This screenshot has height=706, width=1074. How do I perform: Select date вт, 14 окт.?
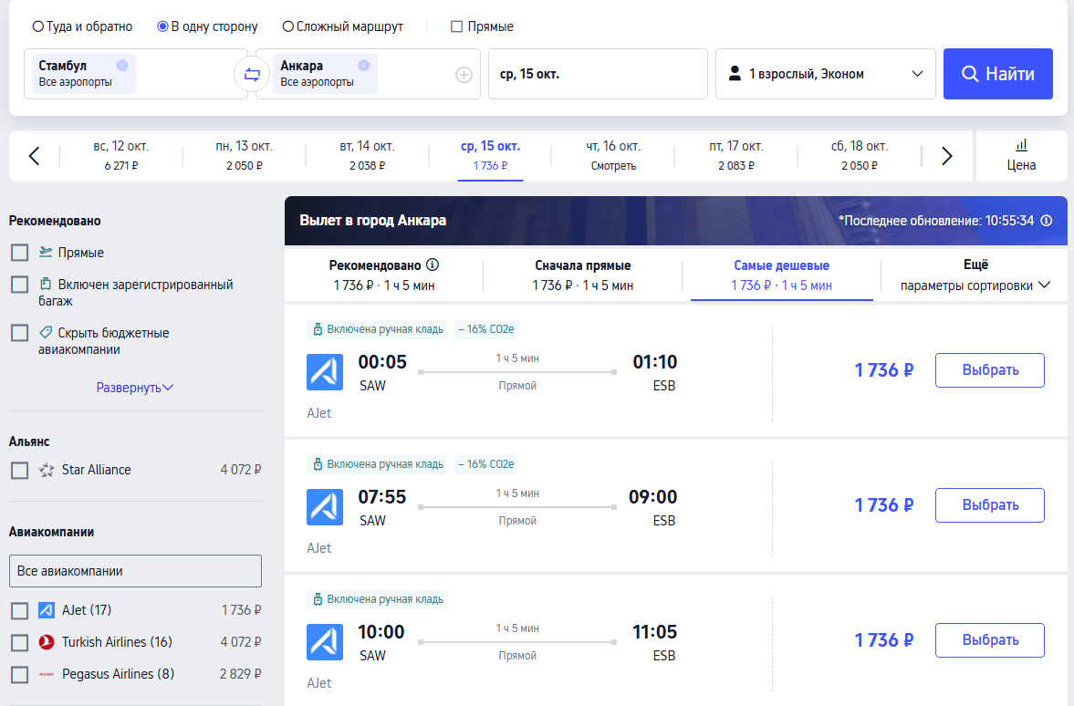click(367, 155)
